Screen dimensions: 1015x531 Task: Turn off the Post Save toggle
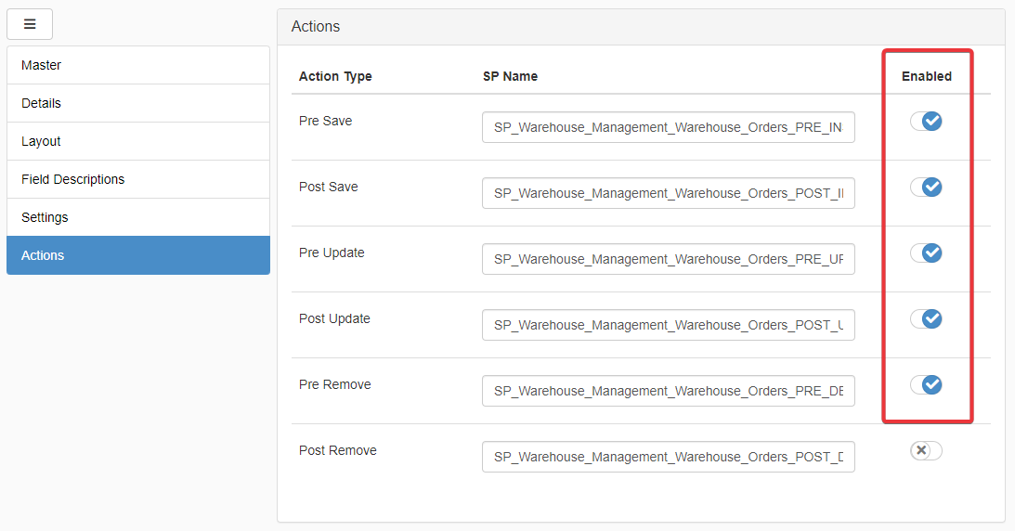click(926, 188)
